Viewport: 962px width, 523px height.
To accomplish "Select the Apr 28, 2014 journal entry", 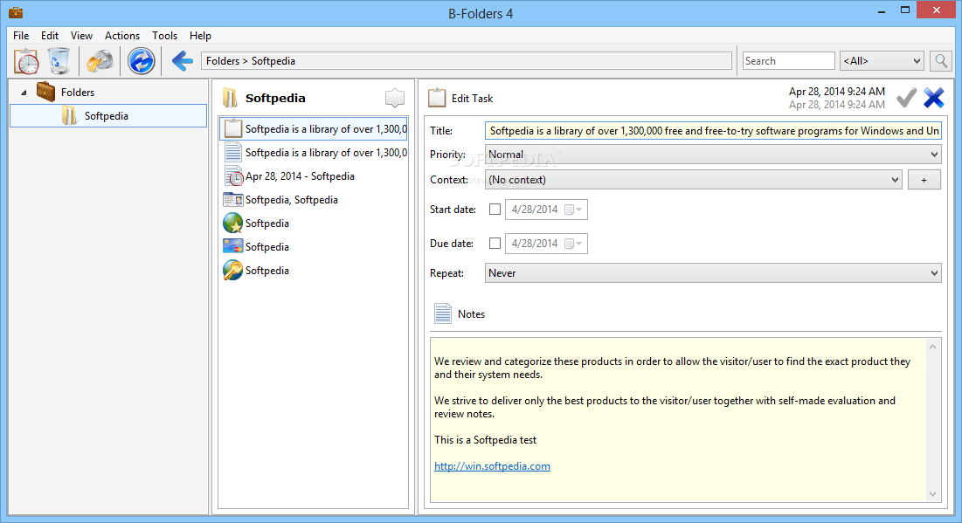I will pos(313,176).
